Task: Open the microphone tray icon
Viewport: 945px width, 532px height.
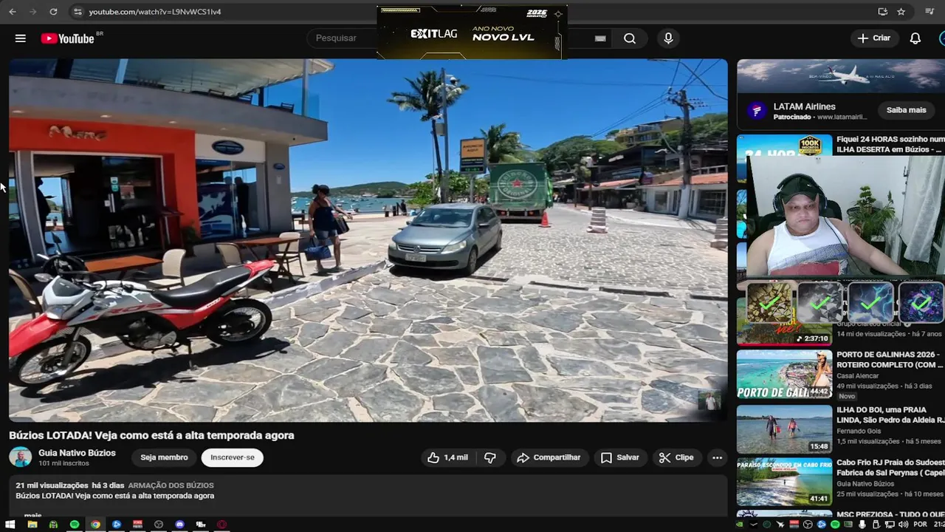Action: click(x=862, y=525)
